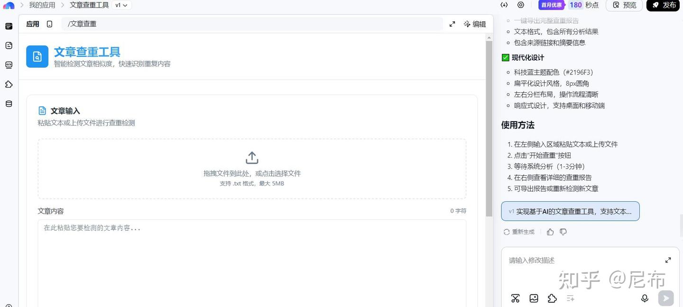The width and height of the screenshot is (683, 307).
Task: Give a thumbs up on the generation
Action: point(550,232)
